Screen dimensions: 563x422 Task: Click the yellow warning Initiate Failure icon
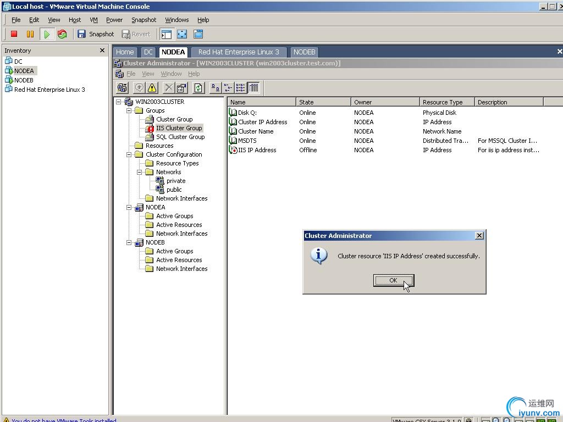click(x=152, y=87)
